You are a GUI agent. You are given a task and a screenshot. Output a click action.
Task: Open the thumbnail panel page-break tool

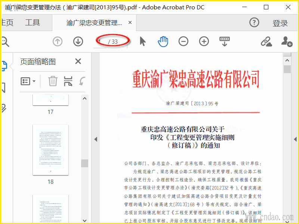pos(68,81)
